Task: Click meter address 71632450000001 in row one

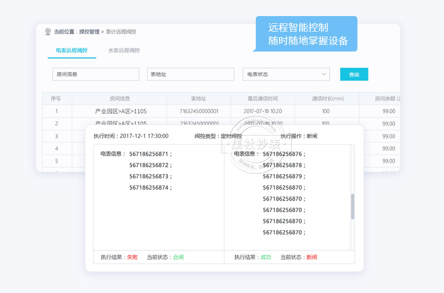Action: (199, 111)
